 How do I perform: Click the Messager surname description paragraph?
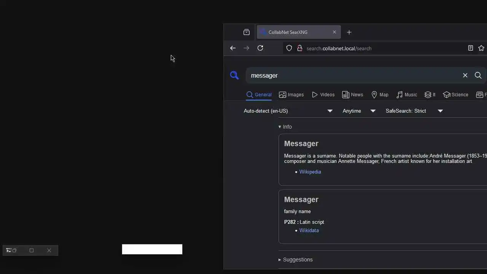(x=385, y=158)
